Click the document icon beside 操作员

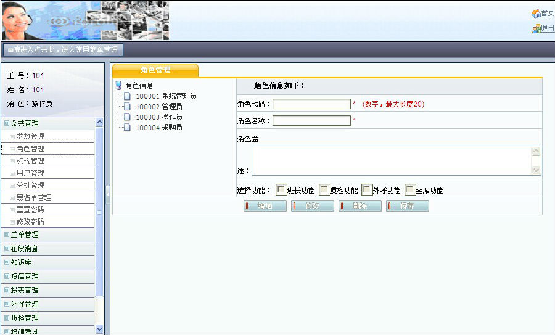pos(127,117)
